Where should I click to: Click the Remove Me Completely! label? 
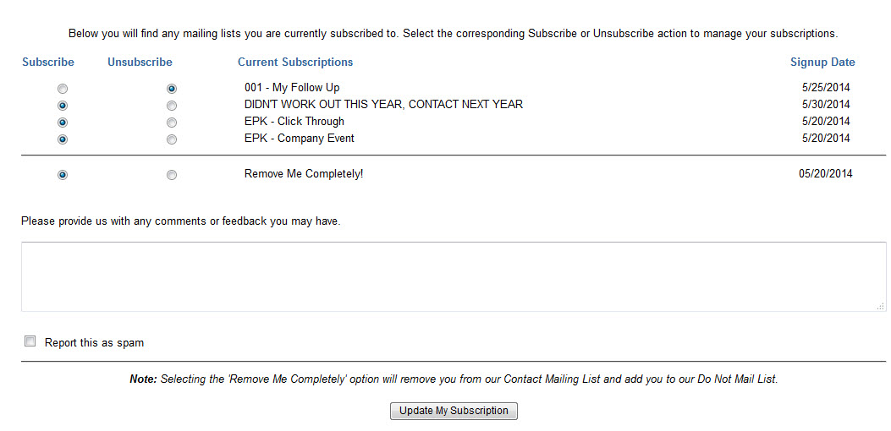point(304,174)
